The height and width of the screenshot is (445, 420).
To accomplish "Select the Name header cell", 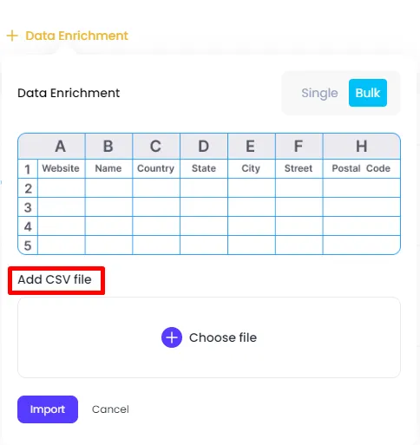I will click(x=108, y=168).
